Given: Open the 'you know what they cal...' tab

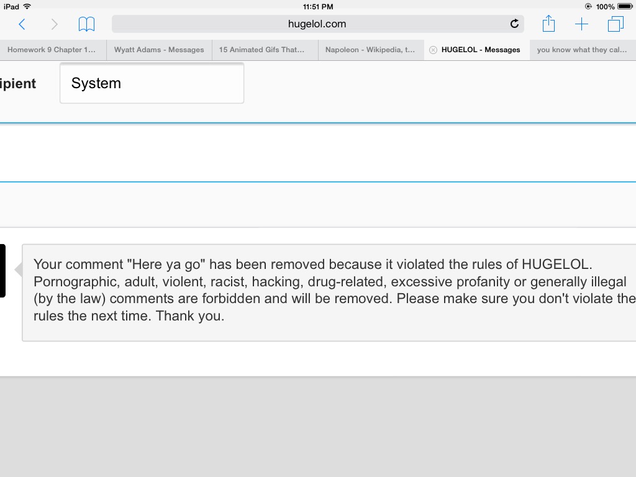Looking at the screenshot, I should (x=583, y=50).
